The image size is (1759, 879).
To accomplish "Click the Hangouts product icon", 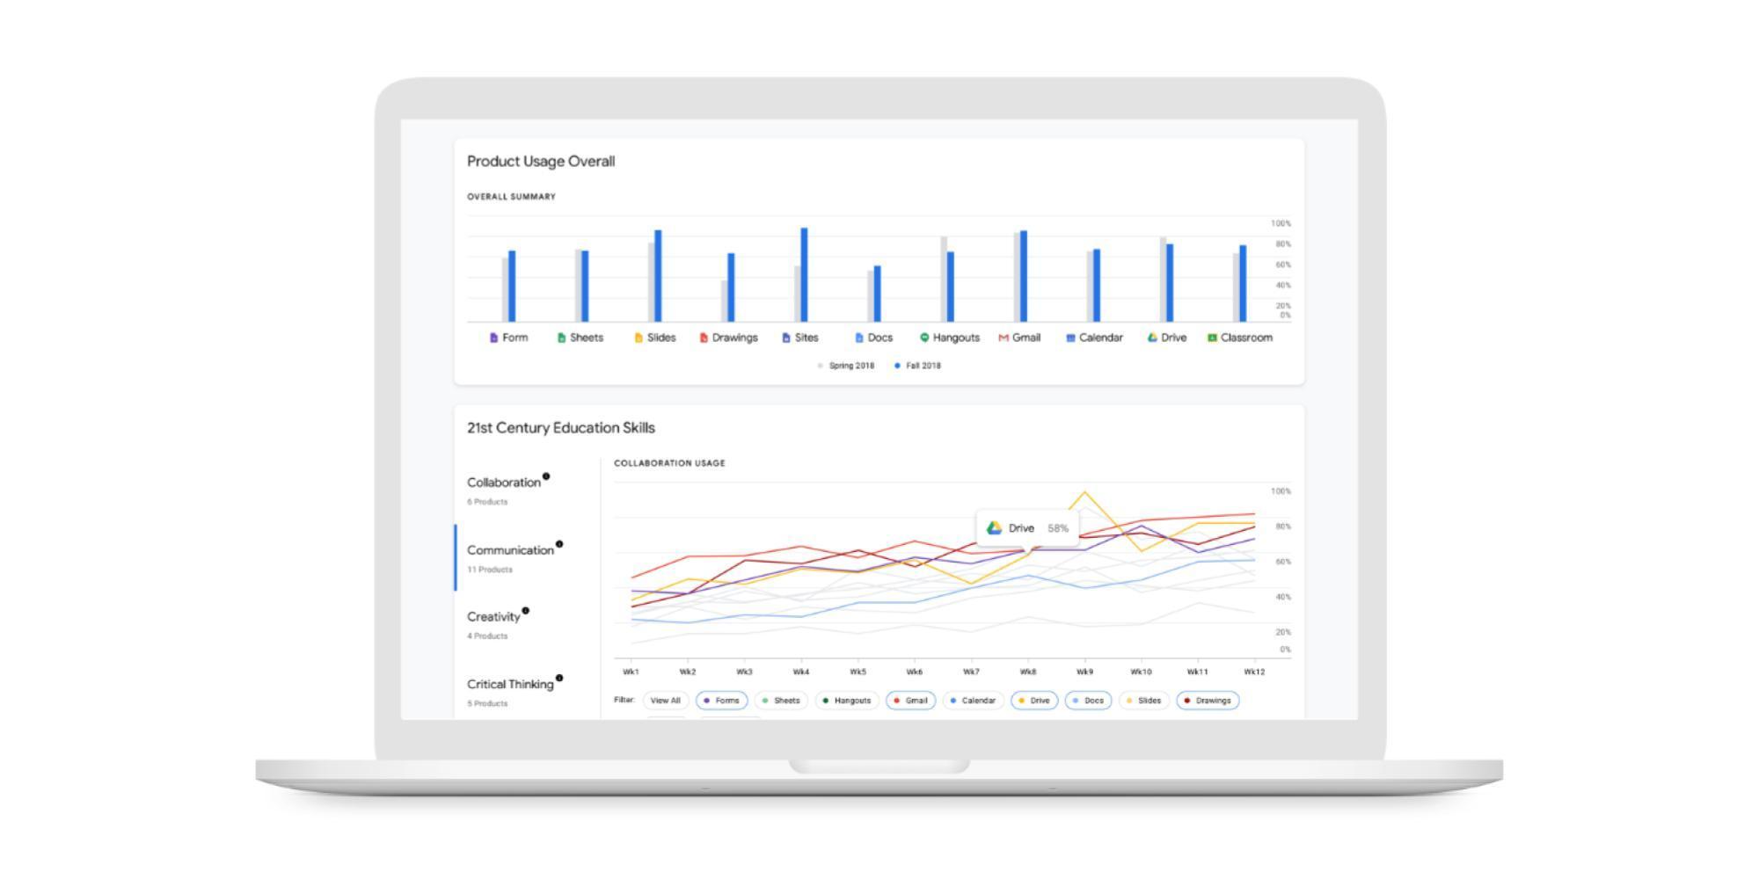I will click(924, 338).
